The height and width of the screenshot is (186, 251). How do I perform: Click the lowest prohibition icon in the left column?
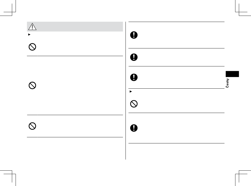coord(32,126)
